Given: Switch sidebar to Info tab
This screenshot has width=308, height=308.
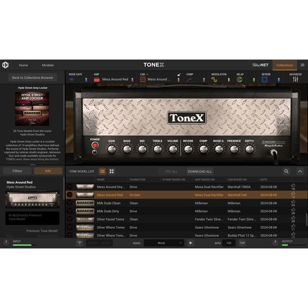Looking at the screenshot, I should [48, 171].
